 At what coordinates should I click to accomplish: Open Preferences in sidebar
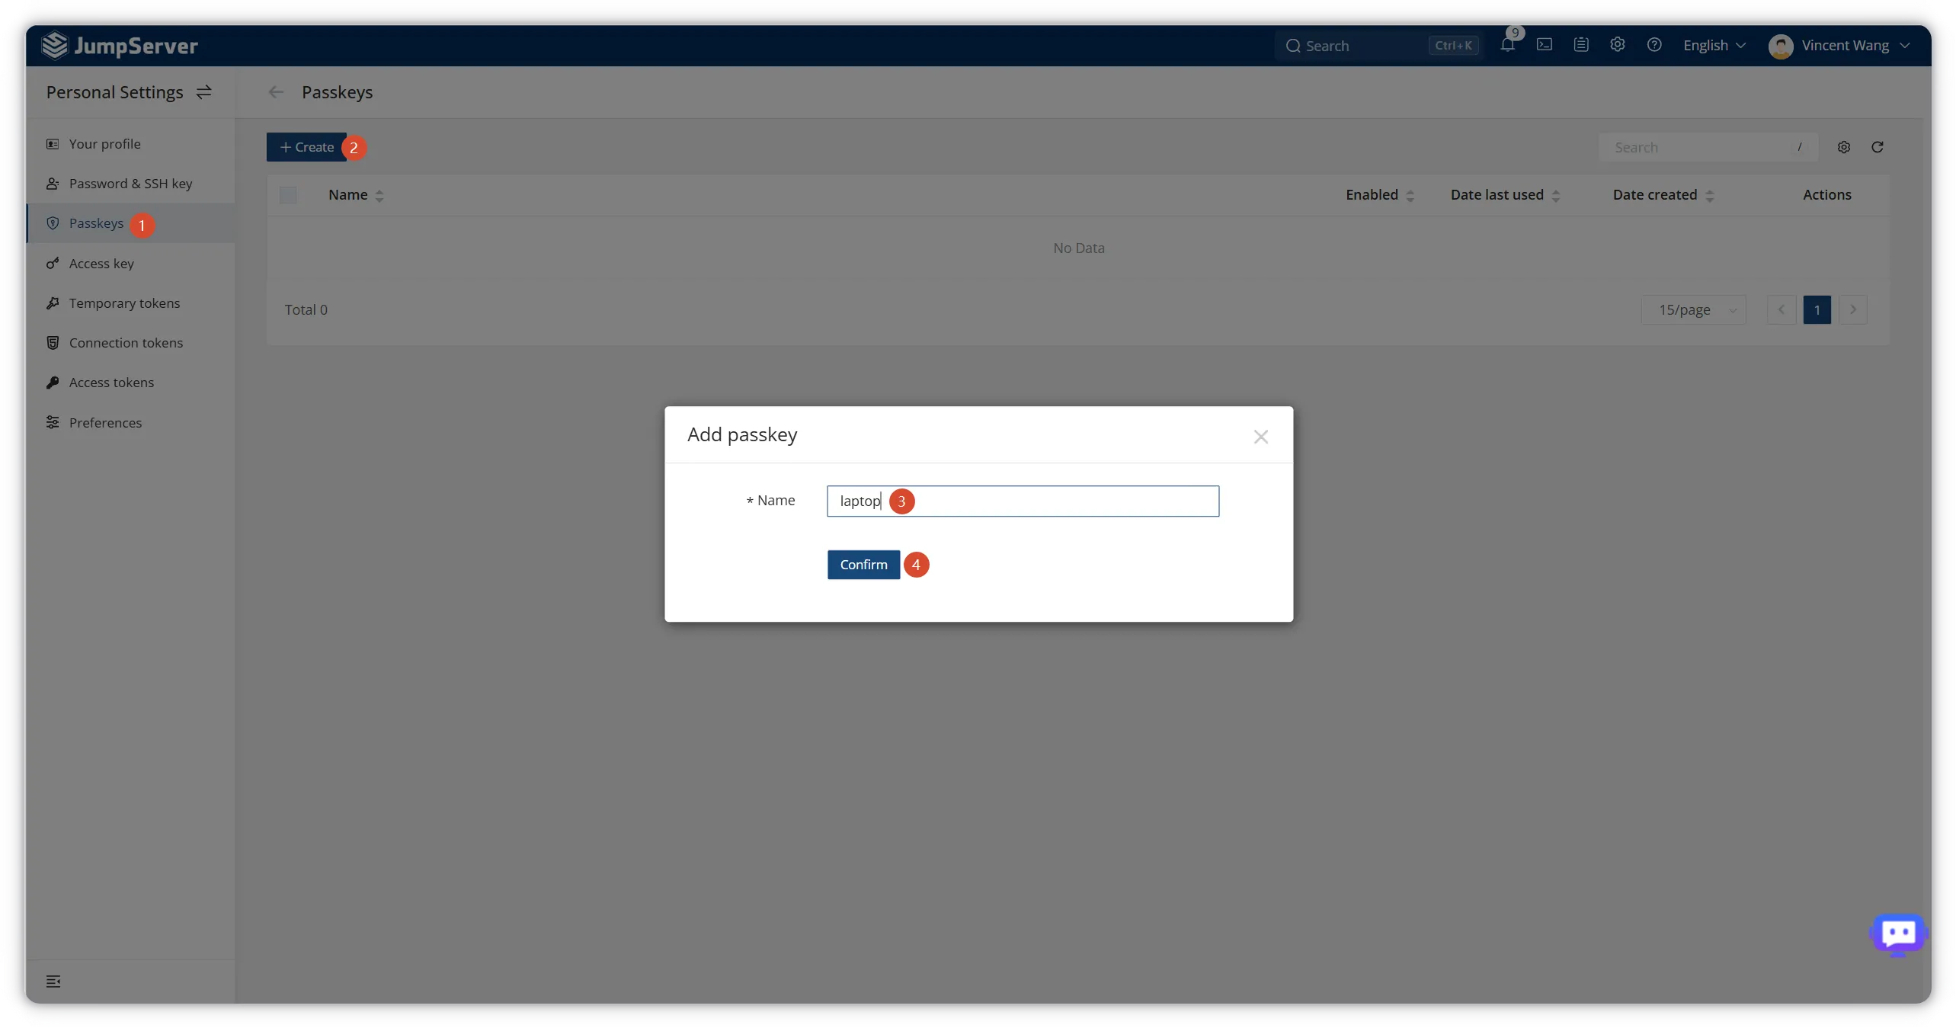click(130, 423)
